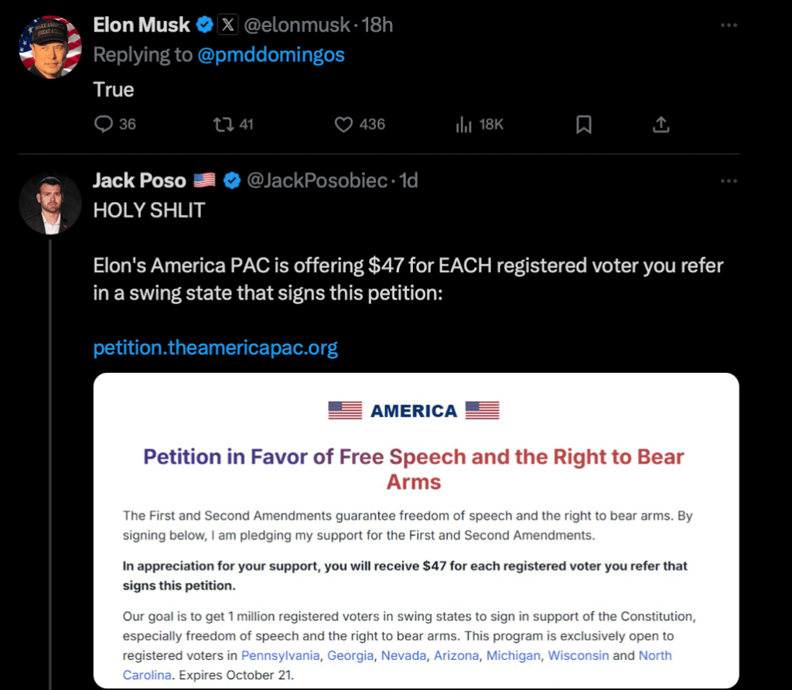Click the blue verified badge on first tweet
Screen dimensions: 792x690
coord(204,26)
